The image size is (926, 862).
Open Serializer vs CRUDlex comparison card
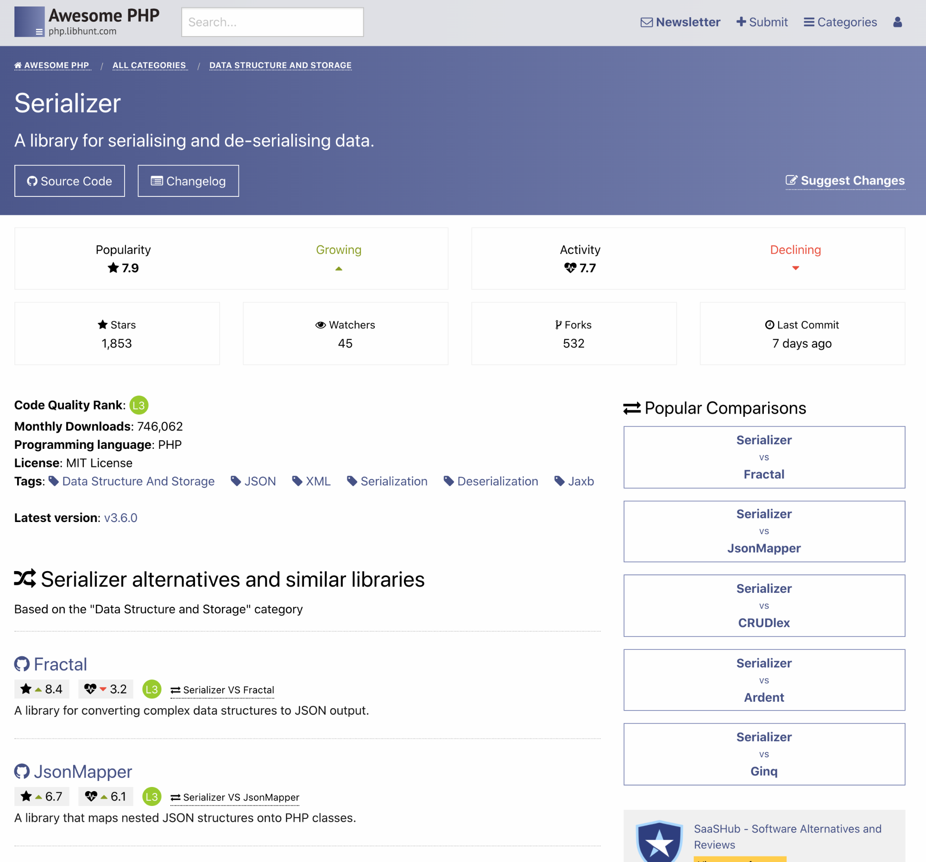(x=764, y=606)
